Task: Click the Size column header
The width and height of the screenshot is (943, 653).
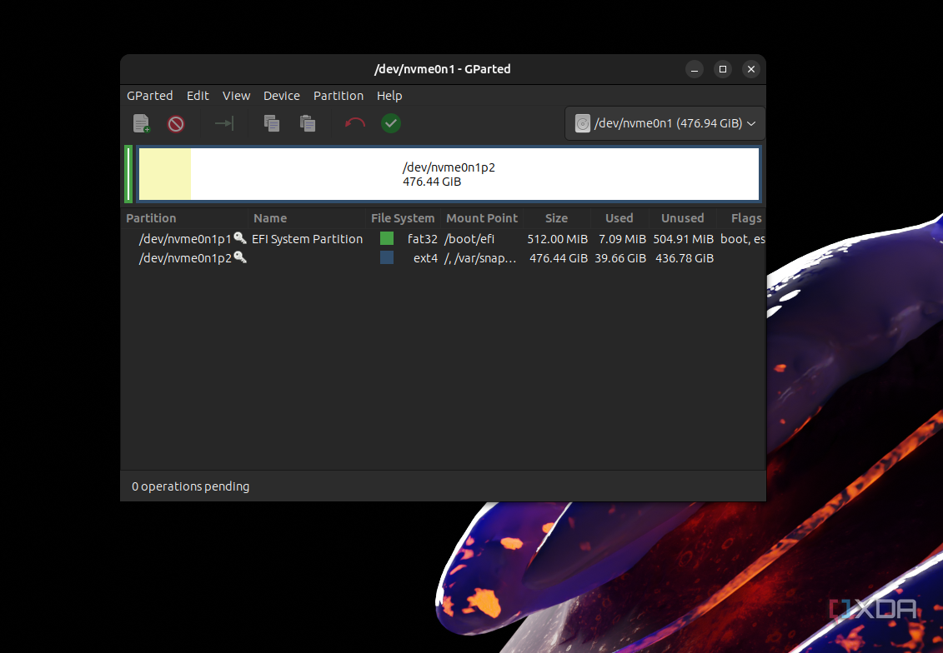Action: click(x=556, y=218)
